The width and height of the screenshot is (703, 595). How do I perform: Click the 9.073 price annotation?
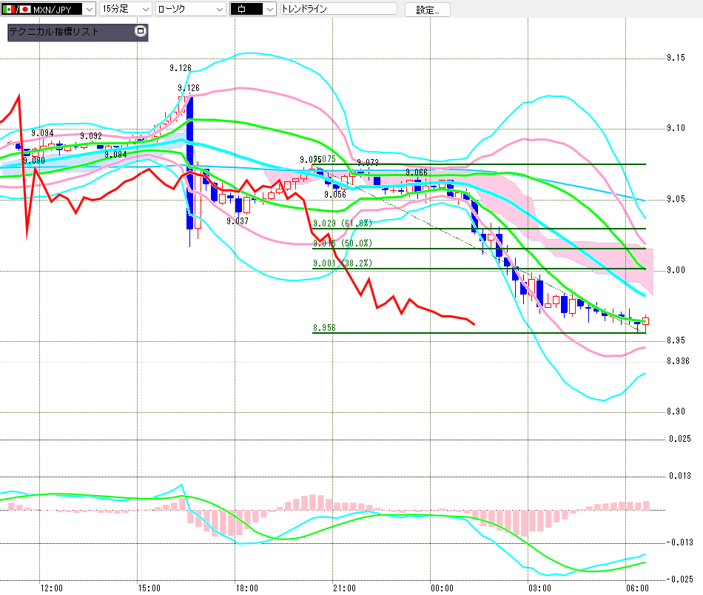(368, 162)
